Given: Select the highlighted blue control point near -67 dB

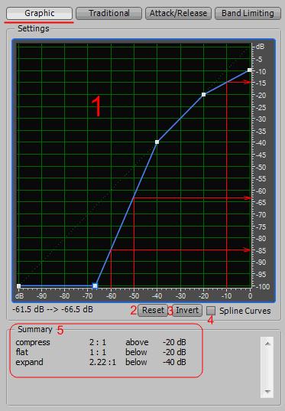Looking at the screenshot, I should point(95,285).
